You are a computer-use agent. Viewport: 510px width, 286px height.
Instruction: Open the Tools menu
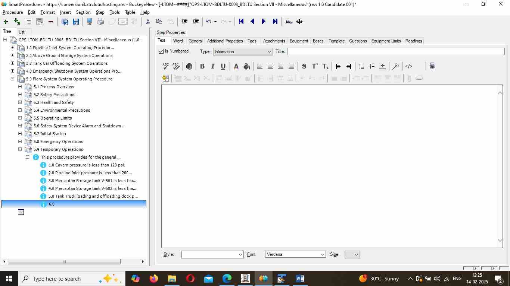(115, 12)
